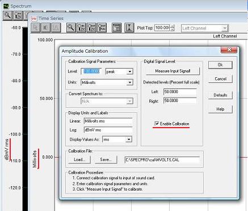Click the Save calibration file button
Screen dimensions: 248x211
pos(106,160)
